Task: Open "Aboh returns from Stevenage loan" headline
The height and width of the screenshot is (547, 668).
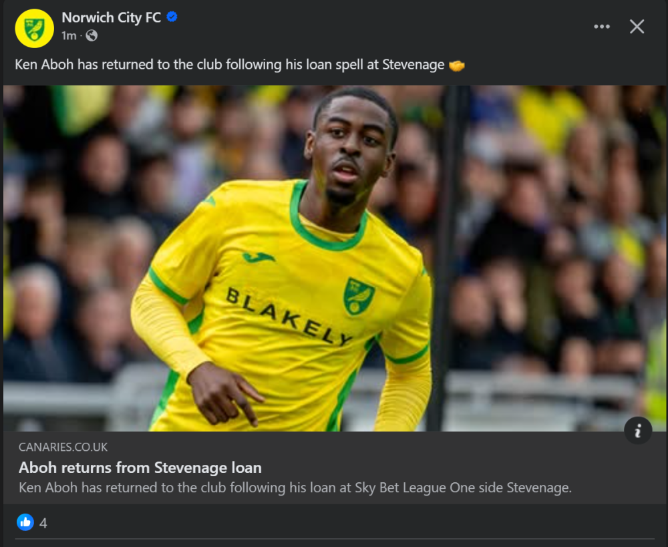Action: [x=140, y=468]
